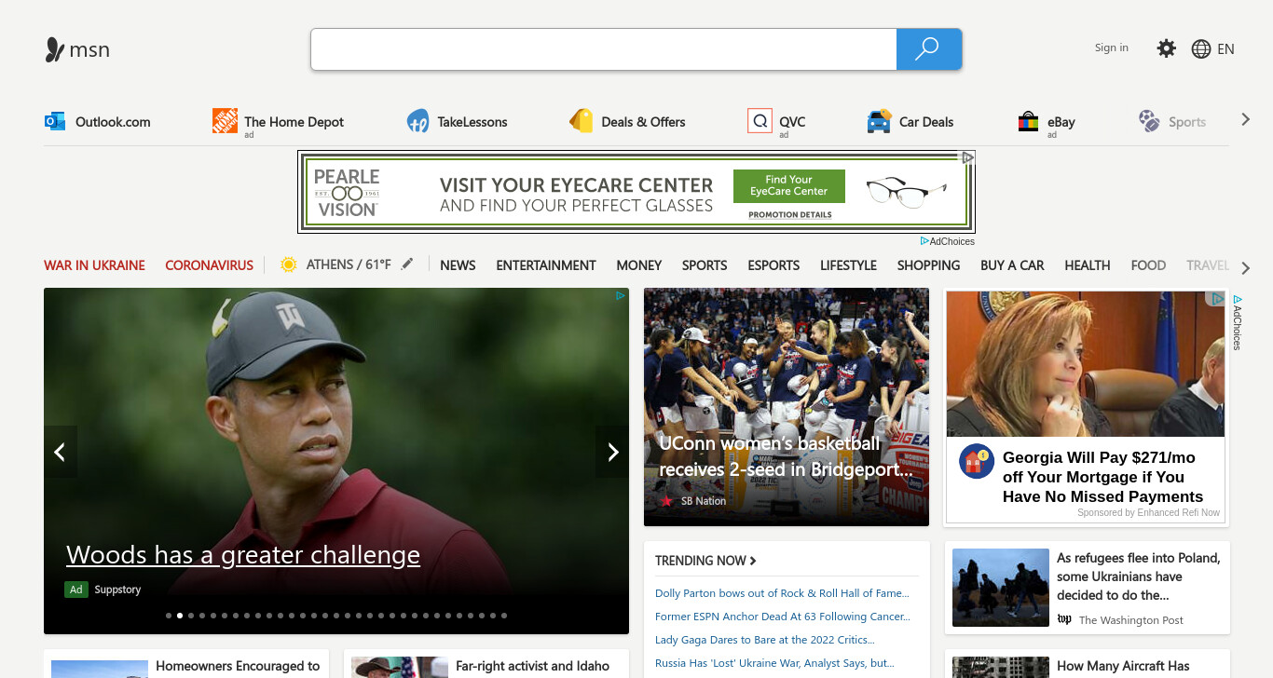The width and height of the screenshot is (1273, 678).
Task: Select the BUY A CAR category
Action: pyautogui.click(x=1012, y=265)
